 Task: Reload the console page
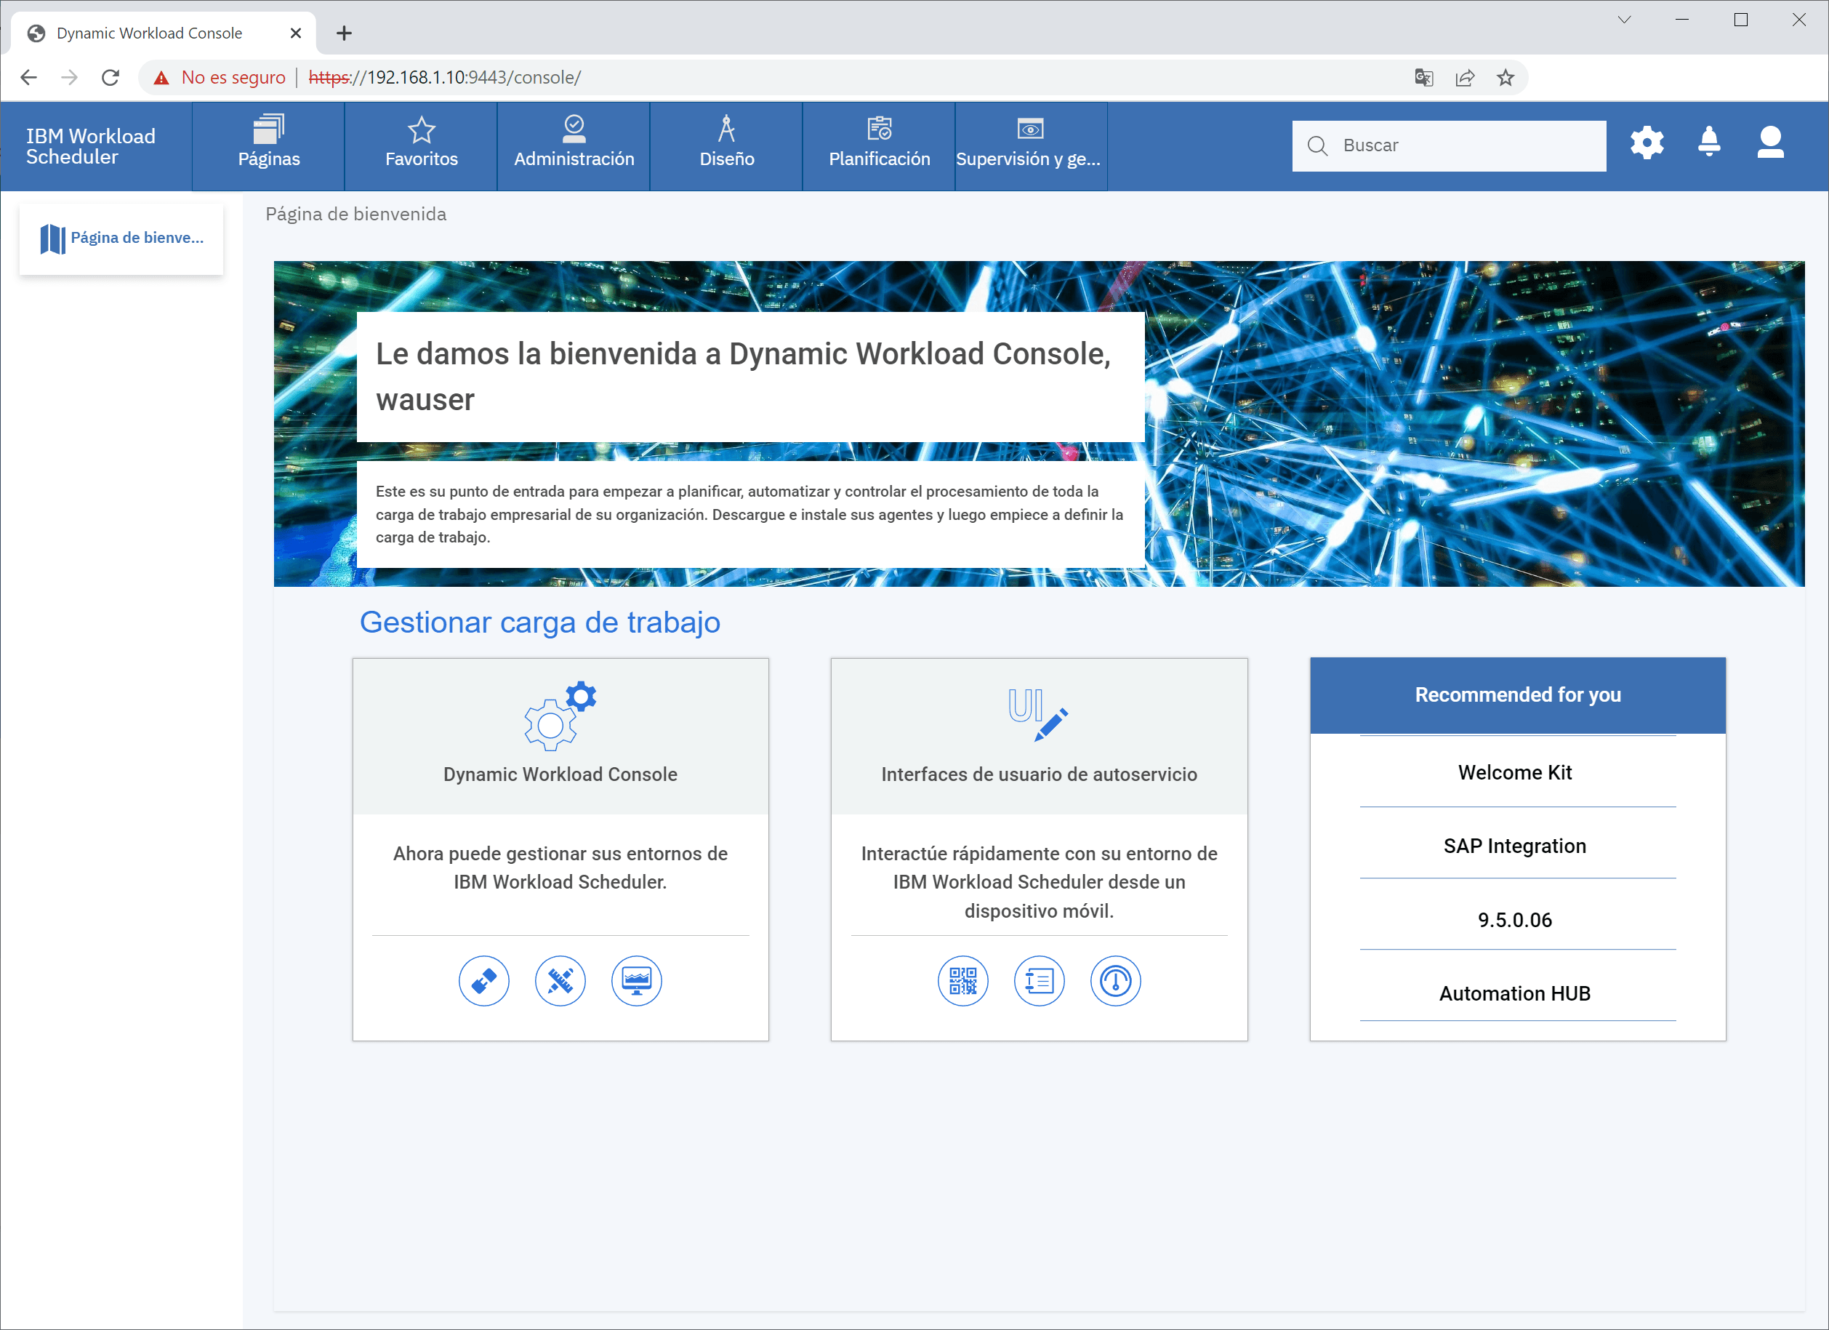pos(110,77)
